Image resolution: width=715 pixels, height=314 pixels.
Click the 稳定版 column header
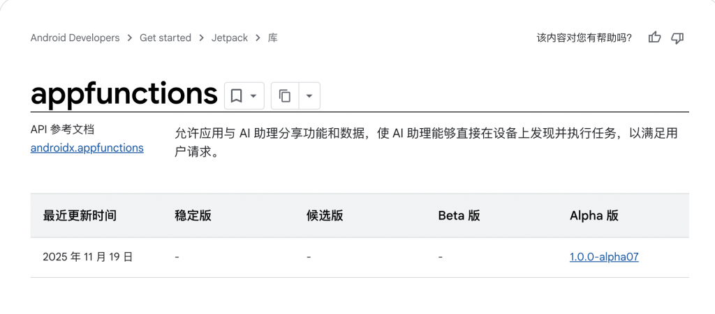[193, 215]
